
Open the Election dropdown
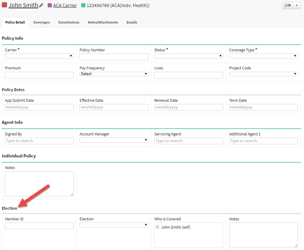tap(114, 225)
